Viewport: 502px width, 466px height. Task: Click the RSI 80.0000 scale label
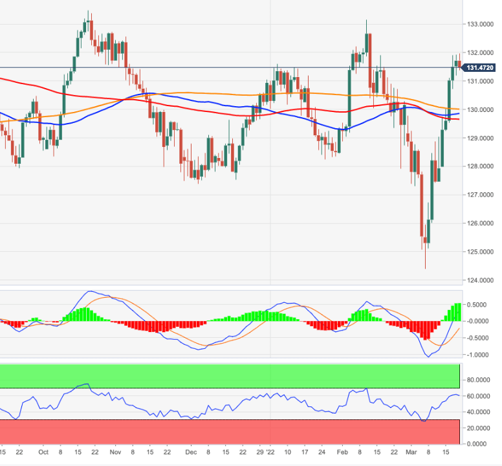point(479,380)
